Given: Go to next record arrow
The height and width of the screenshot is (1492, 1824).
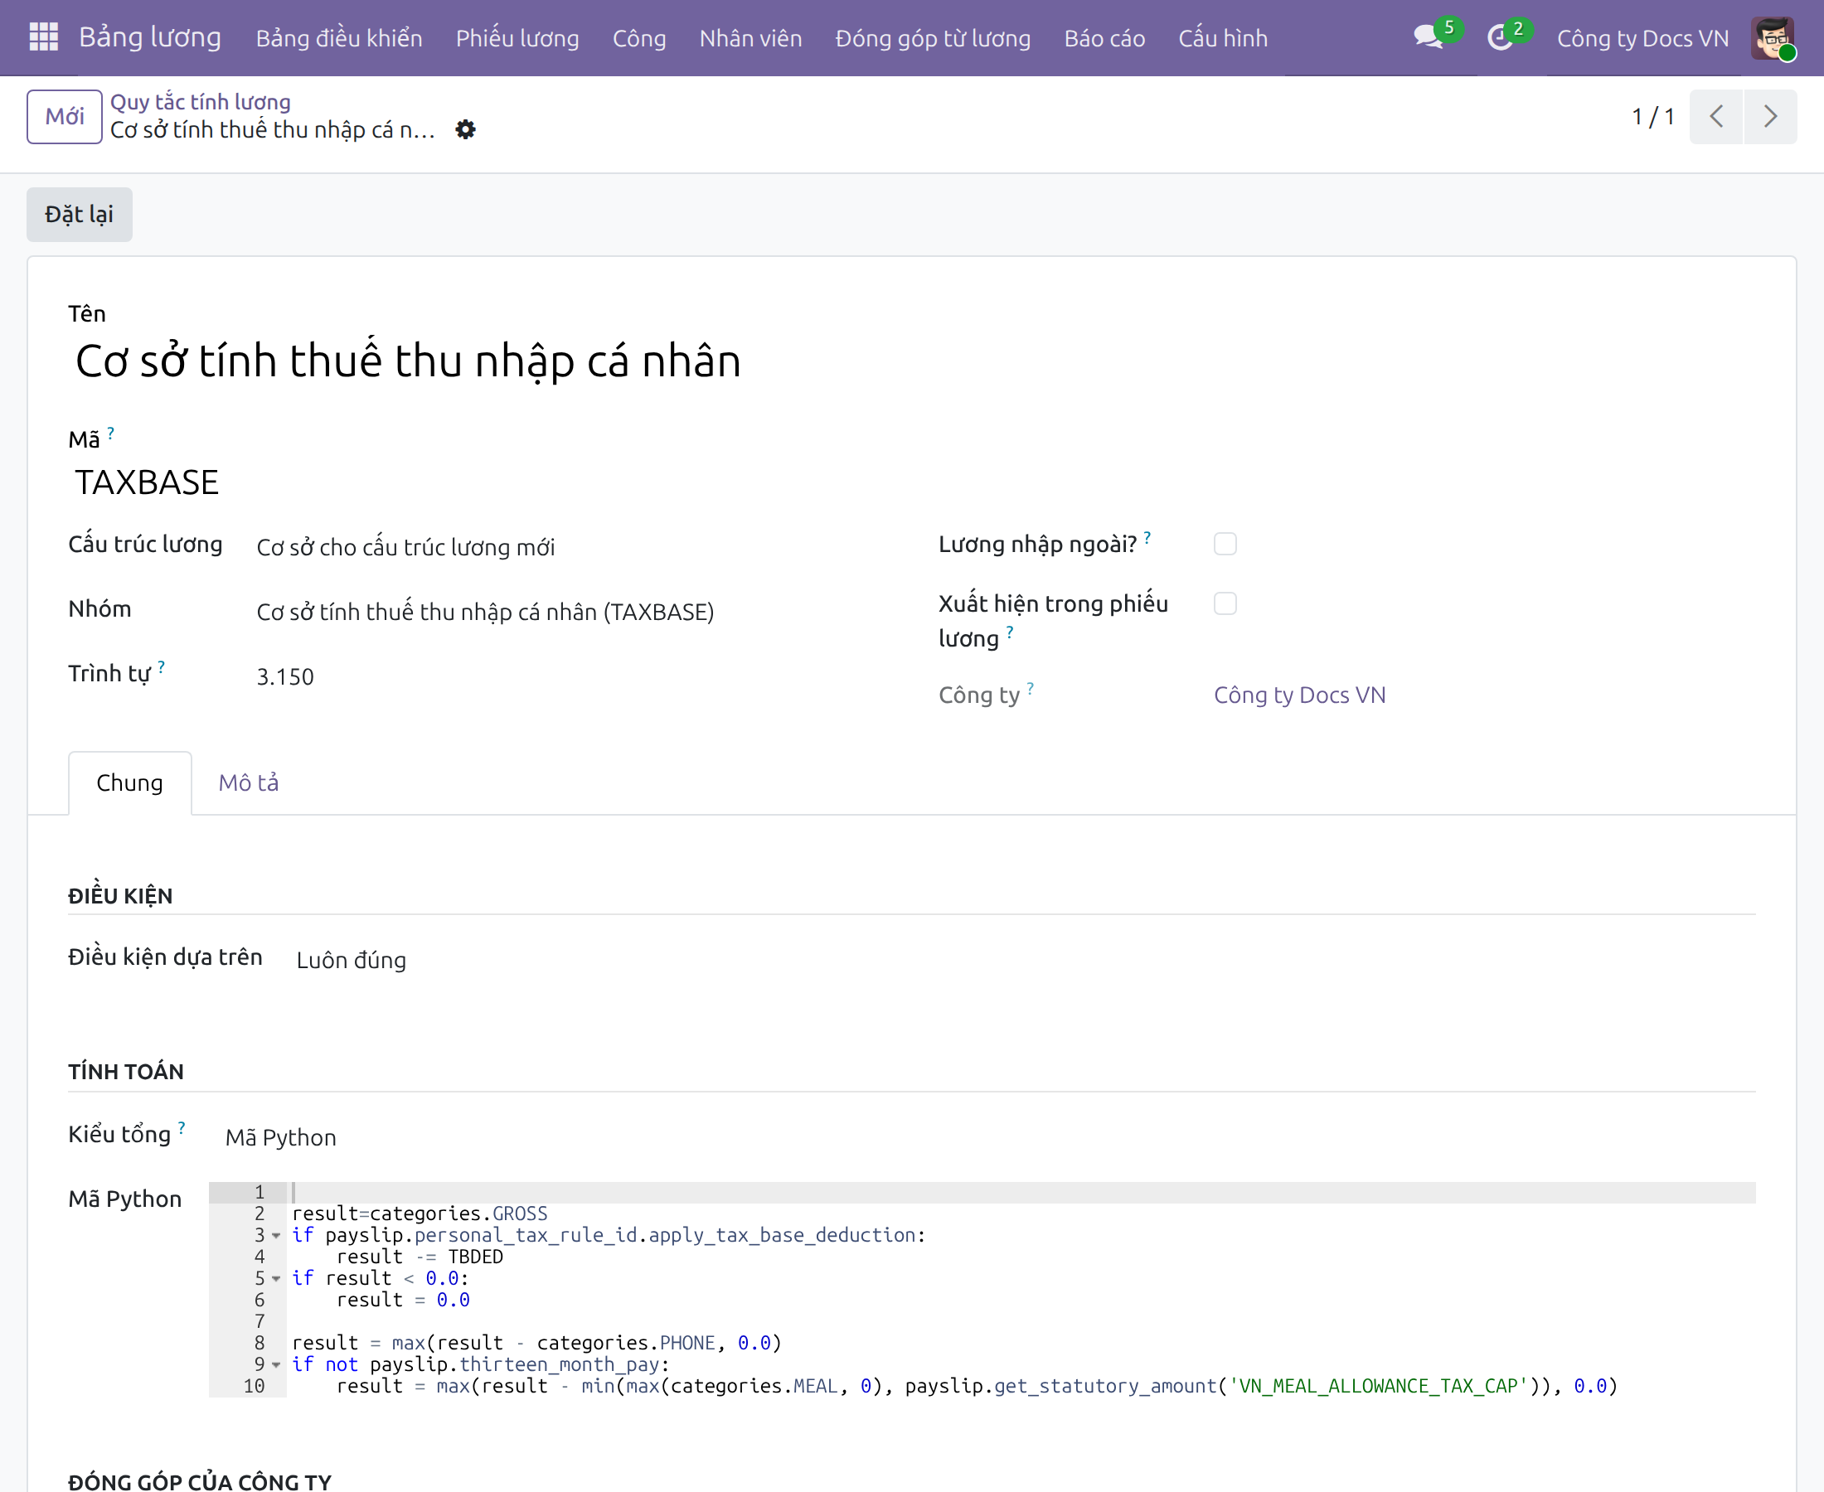Looking at the screenshot, I should 1770,116.
